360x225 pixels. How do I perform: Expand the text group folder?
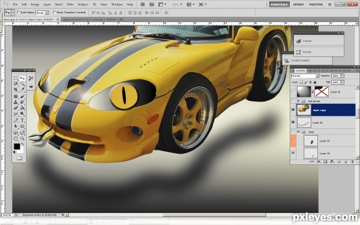pyautogui.click(x=298, y=101)
